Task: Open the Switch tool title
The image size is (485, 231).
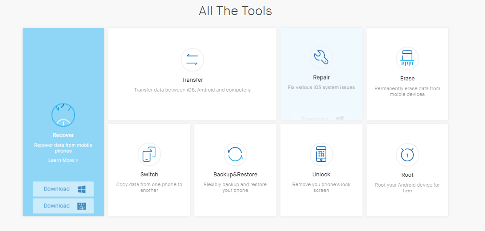Action: 149,174
